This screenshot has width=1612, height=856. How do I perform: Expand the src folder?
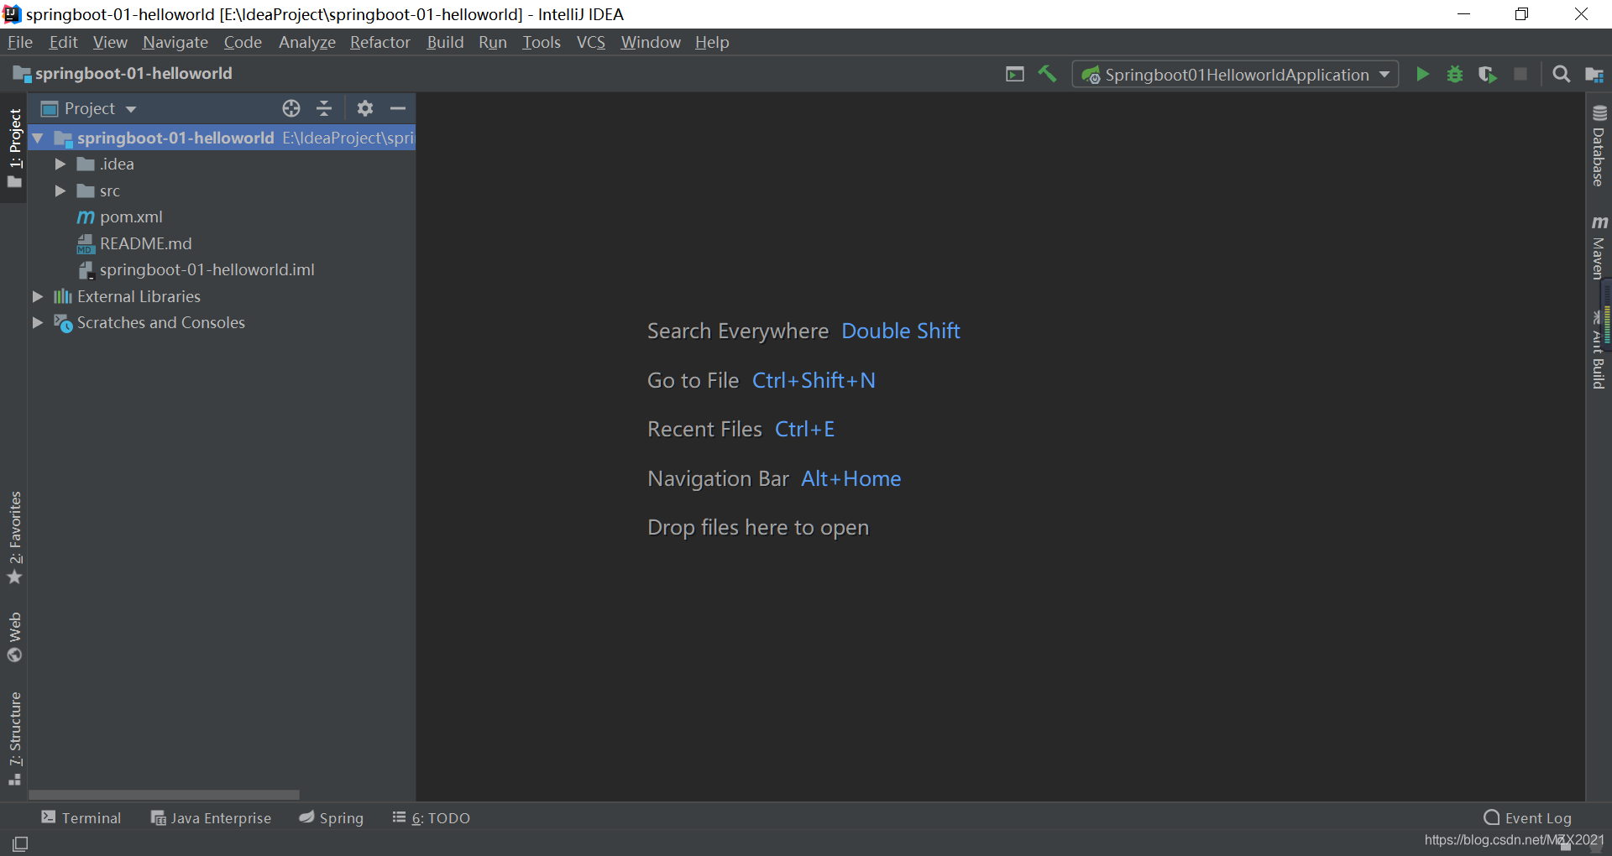[x=60, y=191]
